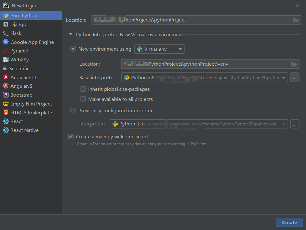Enable Make available to all projects
This screenshot has height=230, width=306.
click(83, 99)
